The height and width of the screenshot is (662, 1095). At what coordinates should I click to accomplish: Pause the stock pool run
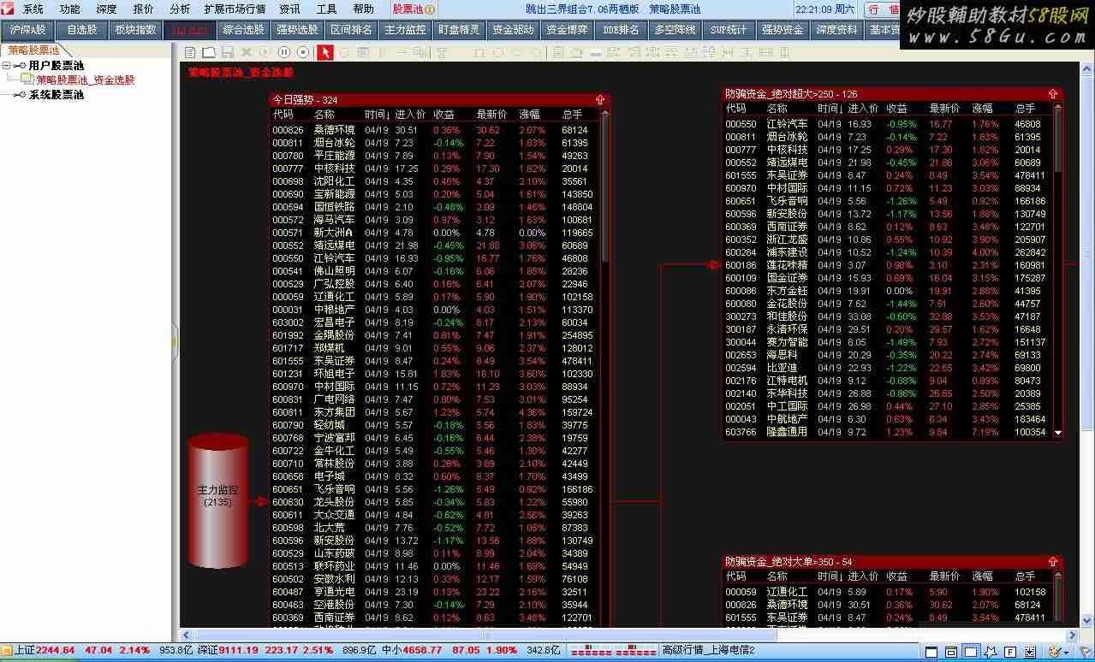tap(284, 52)
